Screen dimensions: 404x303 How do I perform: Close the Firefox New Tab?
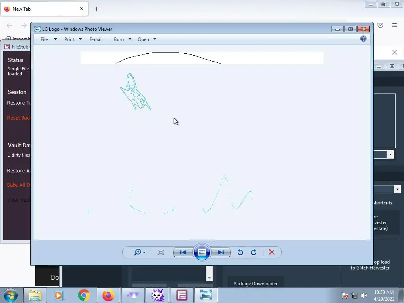tap(82, 9)
